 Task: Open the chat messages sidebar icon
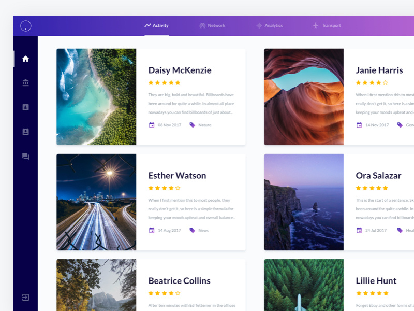(x=25, y=157)
